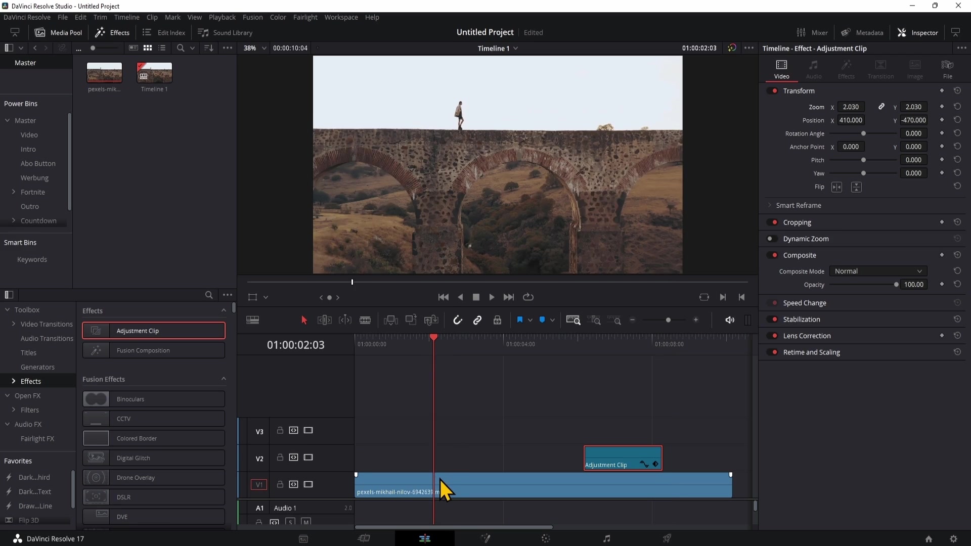The height and width of the screenshot is (546, 971).
Task: Flip the clip horizontally in Transform
Action: pos(837,187)
